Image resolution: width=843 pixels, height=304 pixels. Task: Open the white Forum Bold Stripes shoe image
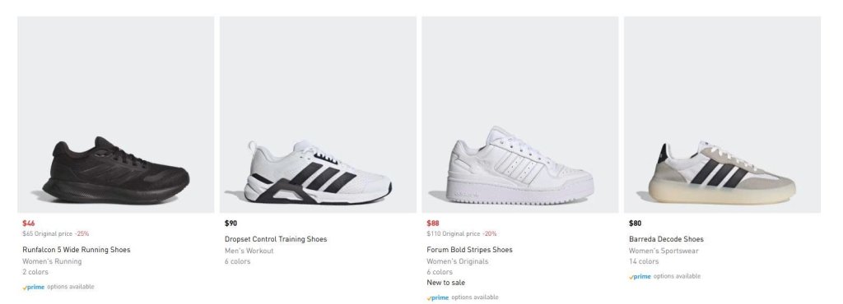pos(520,115)
